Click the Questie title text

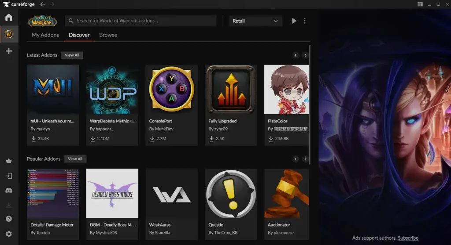tap(216, 225)
